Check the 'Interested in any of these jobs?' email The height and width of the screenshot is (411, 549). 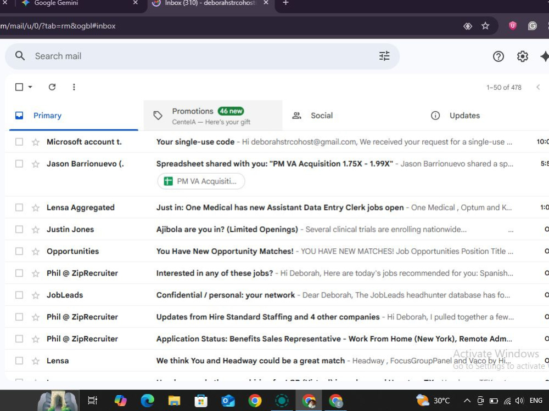[19, 273]
